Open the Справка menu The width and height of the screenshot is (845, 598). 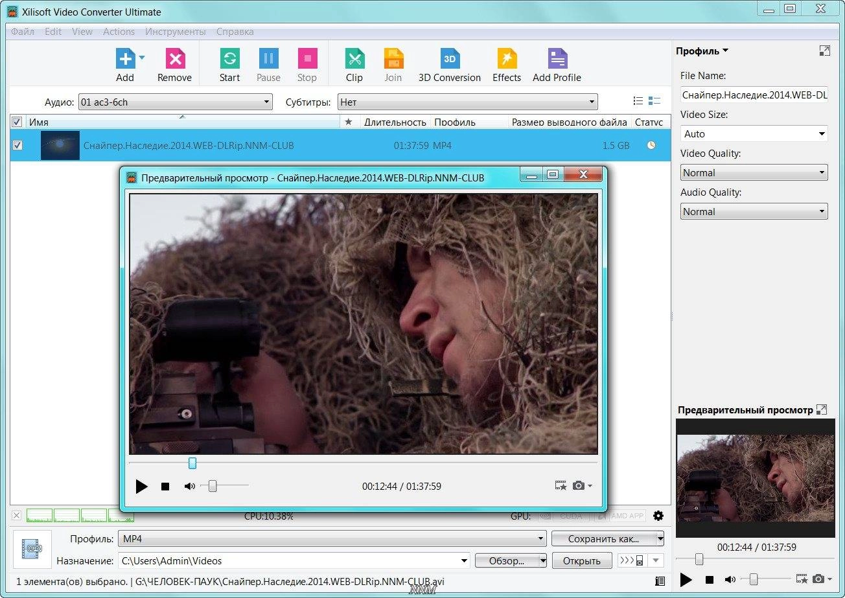pos(235,31)
